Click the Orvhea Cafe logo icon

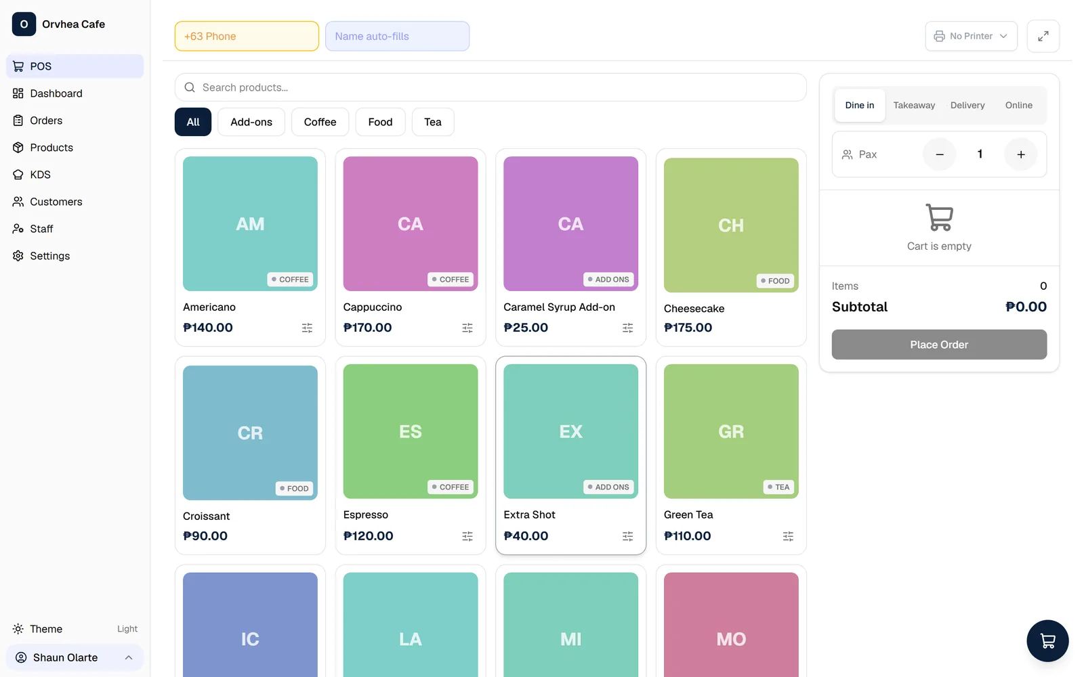point(24,24)
